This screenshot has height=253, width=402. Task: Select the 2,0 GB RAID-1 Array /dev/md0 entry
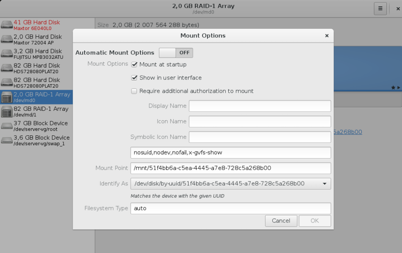click(36, 97)
